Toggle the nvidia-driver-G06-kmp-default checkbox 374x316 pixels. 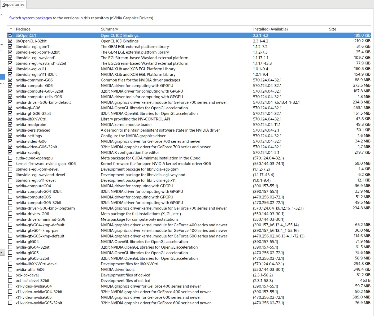click(10, 102)
